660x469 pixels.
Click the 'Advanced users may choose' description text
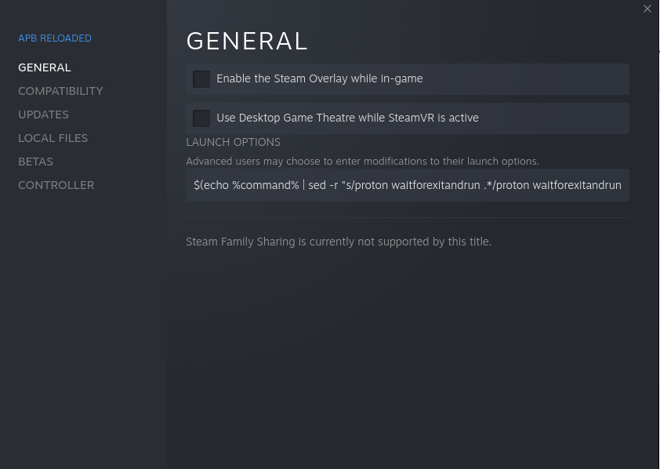point(362,161)
